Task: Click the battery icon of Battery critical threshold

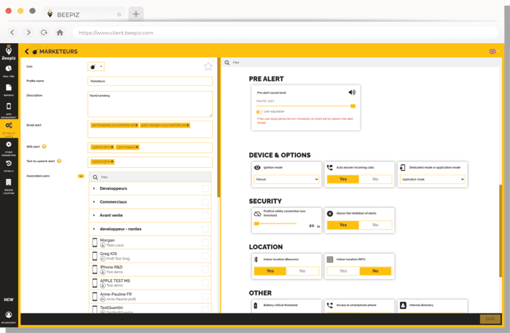Action: point(256,305)
